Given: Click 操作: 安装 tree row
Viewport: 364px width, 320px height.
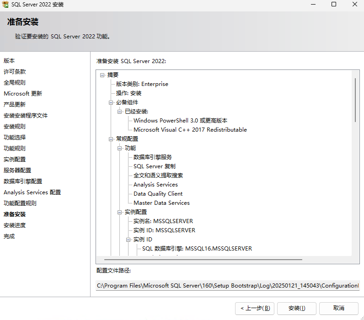Looking at the screenshot, I should (x=128, y=93).
